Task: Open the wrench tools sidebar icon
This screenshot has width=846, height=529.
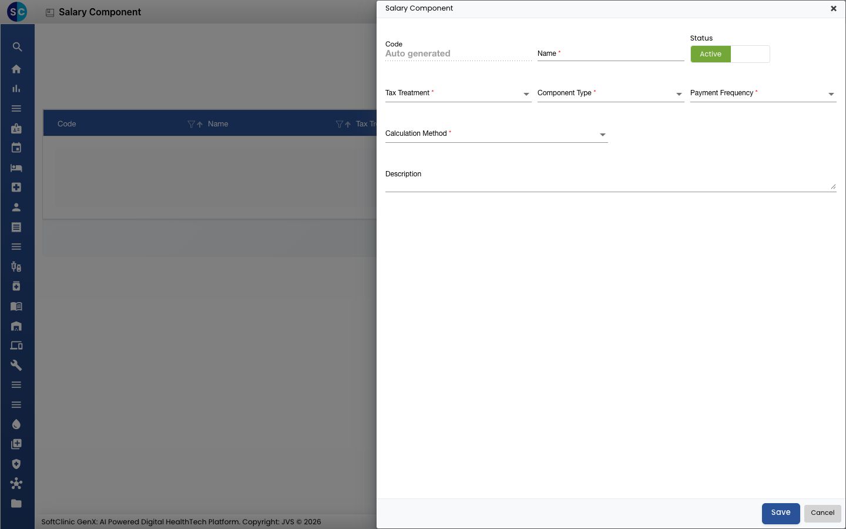Action: 16,366
